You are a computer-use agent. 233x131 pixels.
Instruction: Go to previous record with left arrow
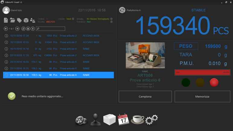pos(6,29)
